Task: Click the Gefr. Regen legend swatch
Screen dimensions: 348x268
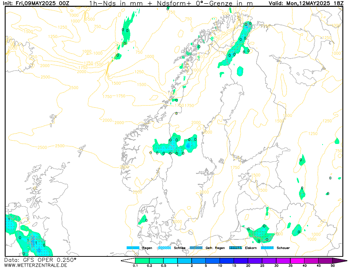Action: [x=196, y=248]
